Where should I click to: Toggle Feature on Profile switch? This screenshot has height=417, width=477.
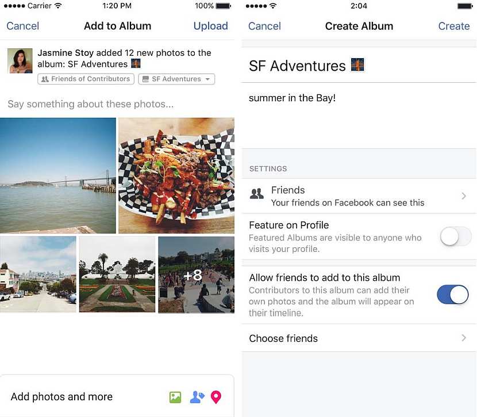455,236
